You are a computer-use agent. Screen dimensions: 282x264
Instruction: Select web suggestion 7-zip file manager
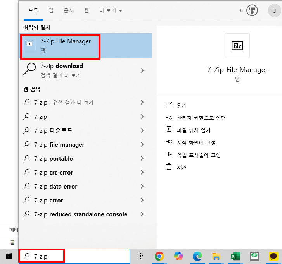tap(85, 144)
